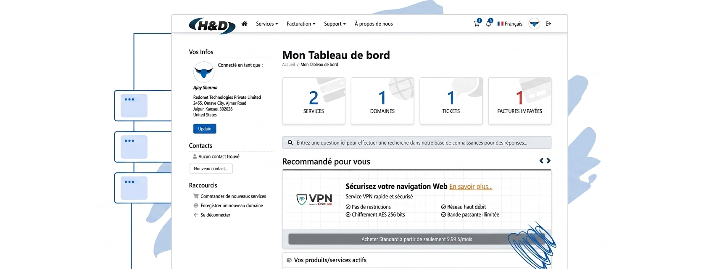Focus the knowledge base search field

pos(416,142)
